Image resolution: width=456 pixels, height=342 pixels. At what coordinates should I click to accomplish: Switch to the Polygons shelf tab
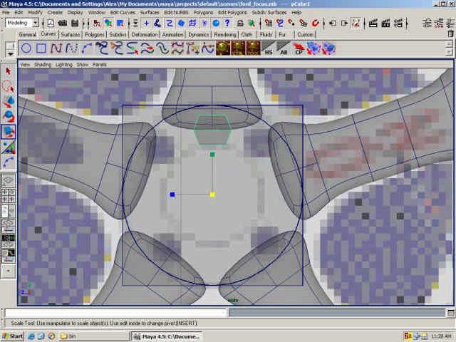(95, 34)
